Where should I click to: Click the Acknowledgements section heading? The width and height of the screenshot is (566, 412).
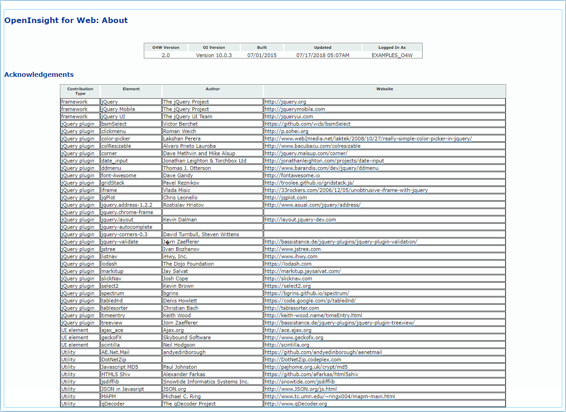pos(39,75)
